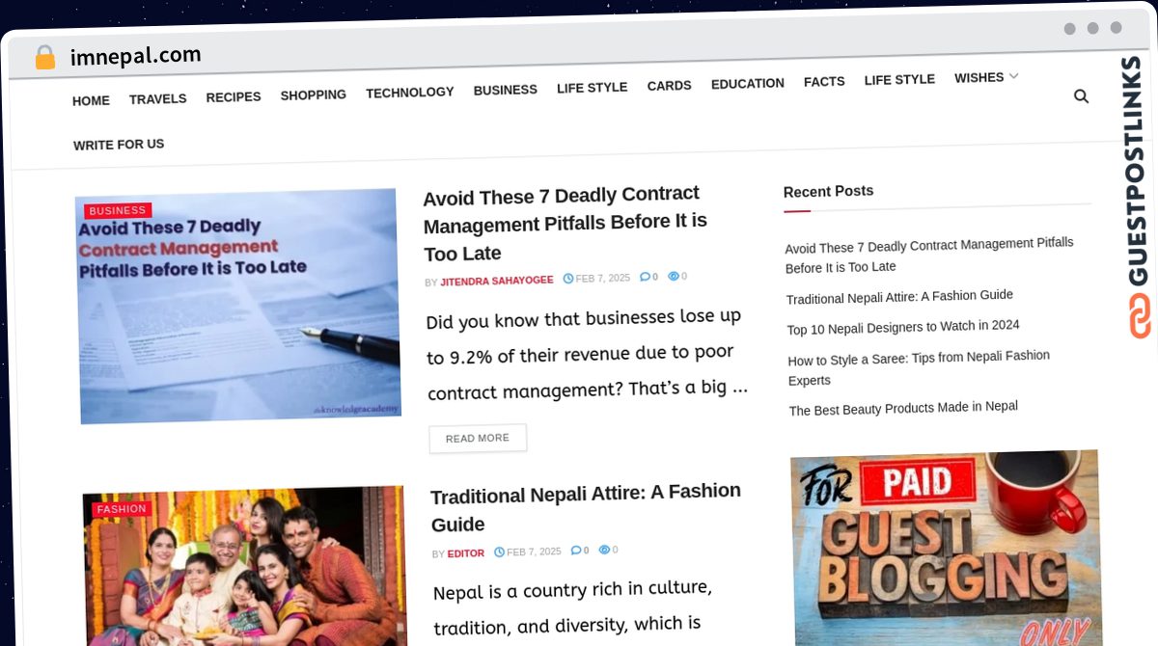Open the TECHNOLOGY menu item
This screenshot has height=646, width=1158.
click(x=409, y=92)
